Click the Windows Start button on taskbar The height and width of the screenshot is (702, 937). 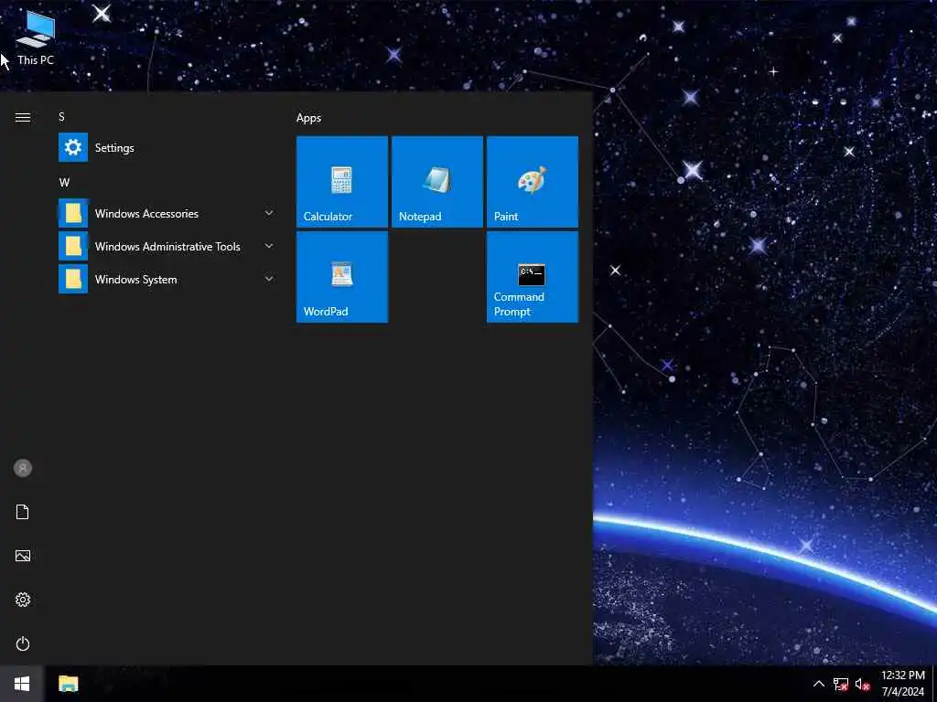[22, 684]
